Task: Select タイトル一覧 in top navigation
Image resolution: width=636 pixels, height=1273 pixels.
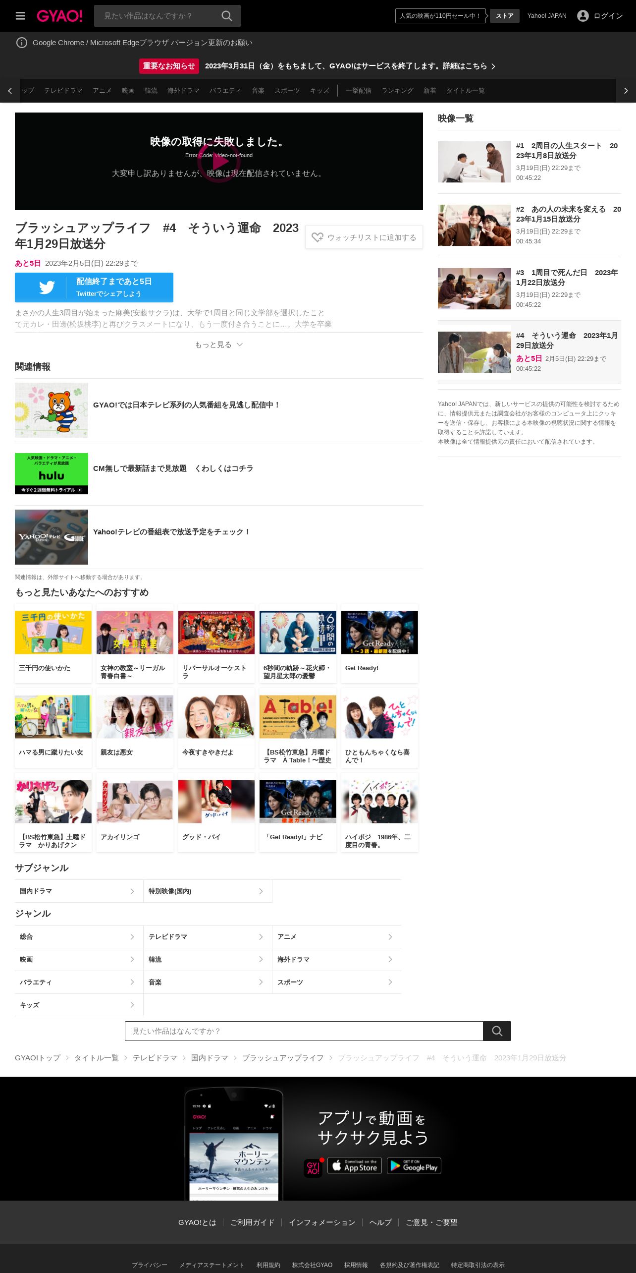Action: 465,91
